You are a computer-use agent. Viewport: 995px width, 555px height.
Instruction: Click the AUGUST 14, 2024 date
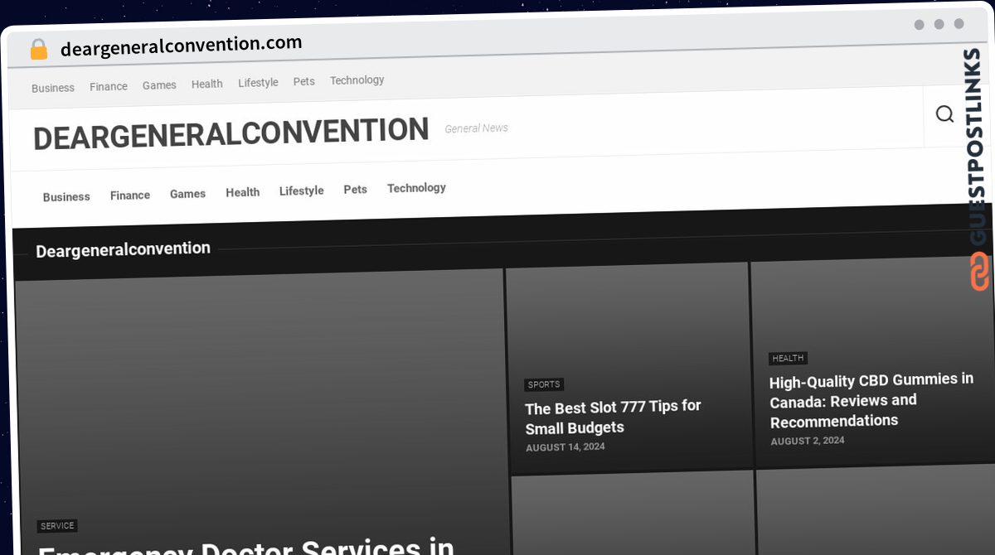point(565,447)
